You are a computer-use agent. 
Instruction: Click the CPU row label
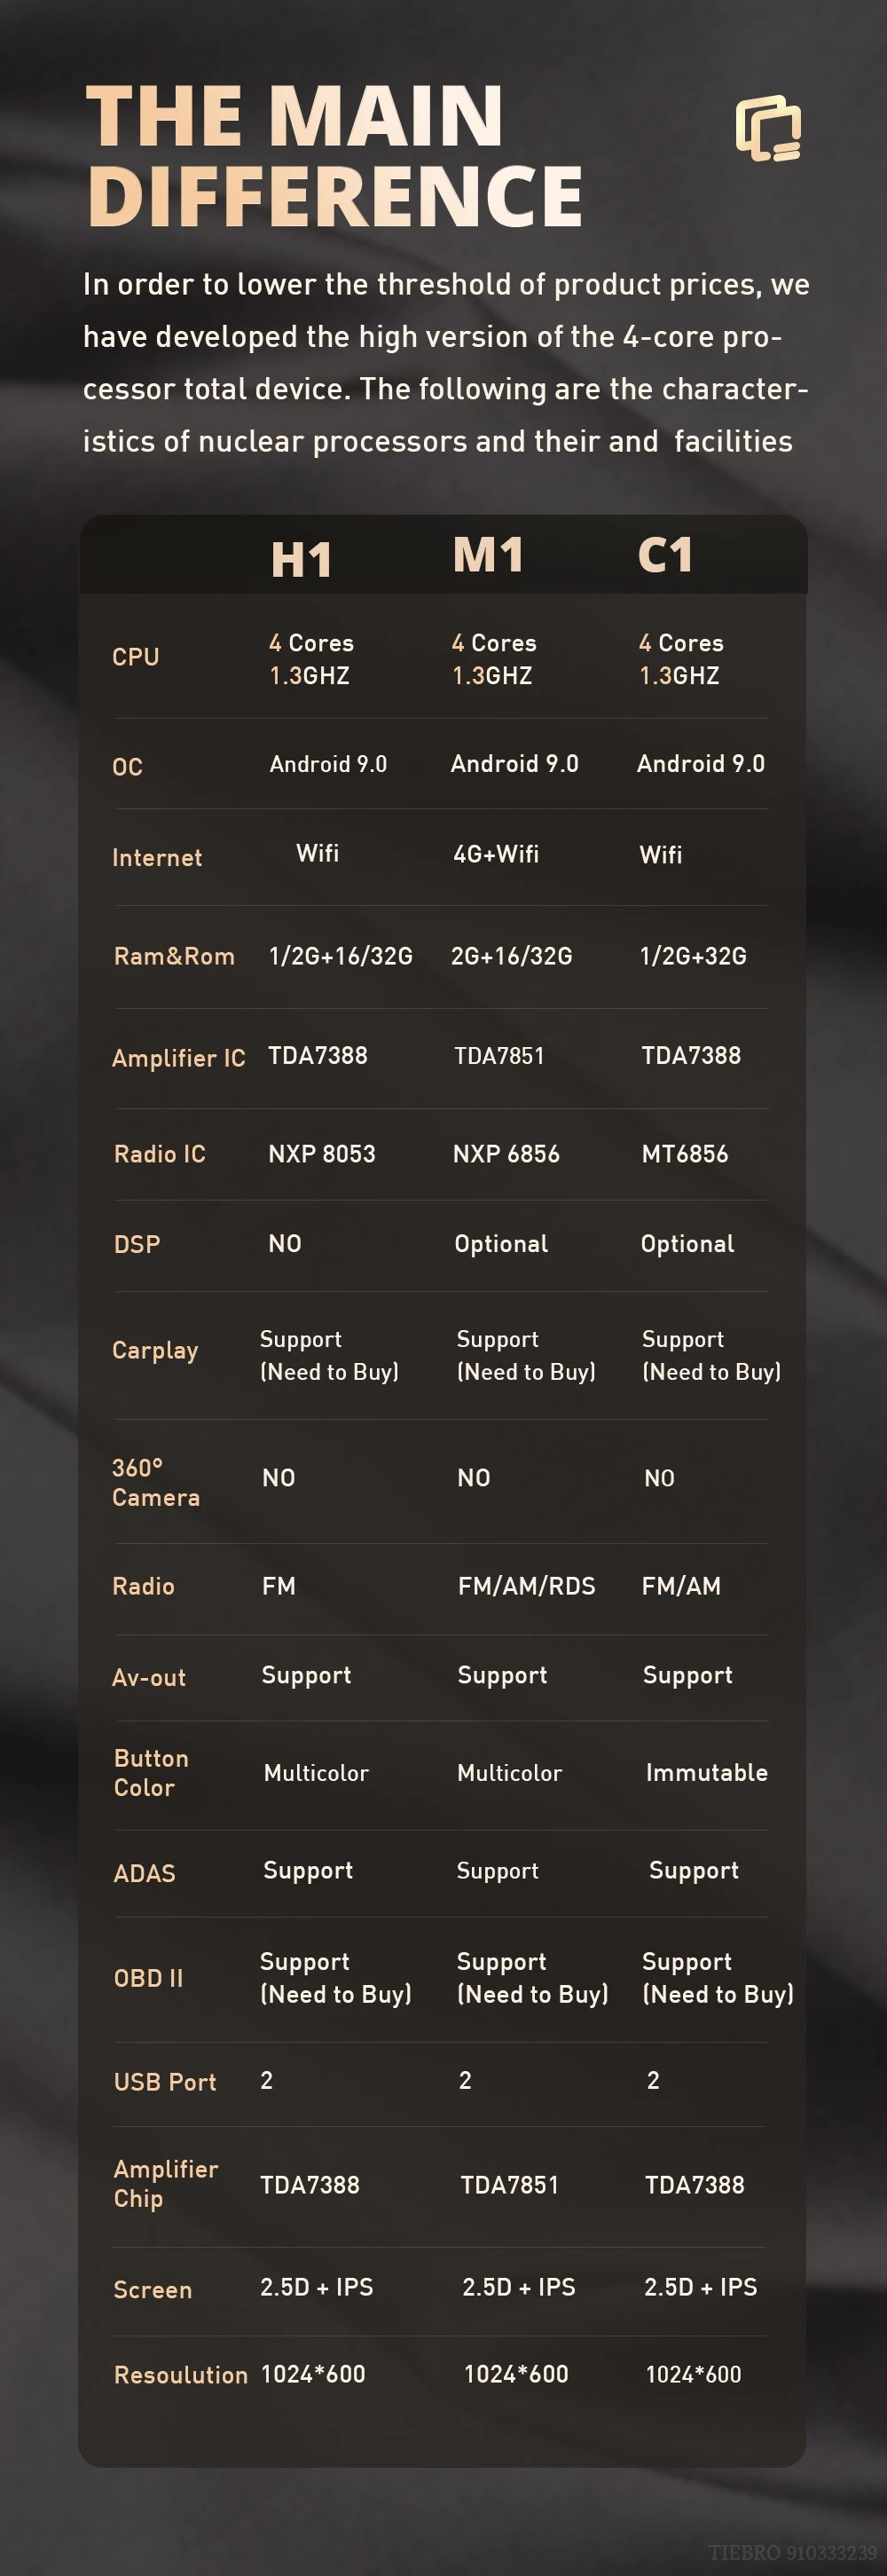click(x=135, y=657)
